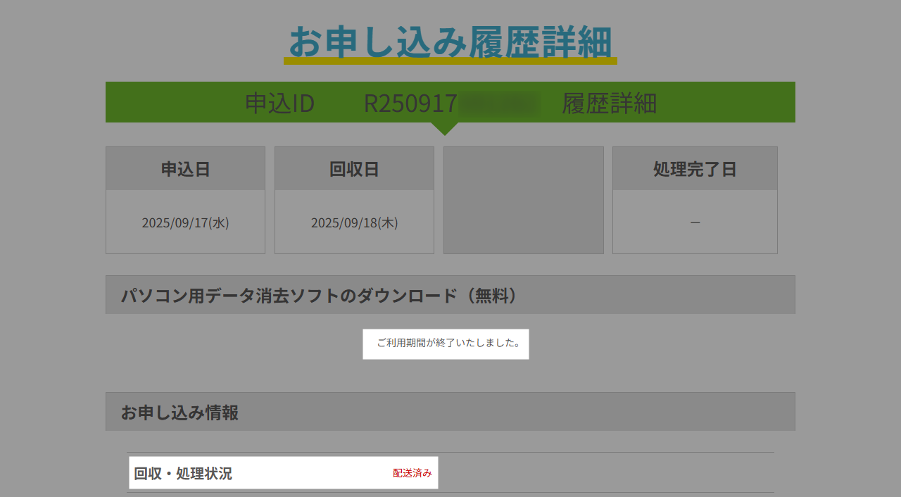
Task: Click the 回収・処理状況 row label
Action: (183, 473)
